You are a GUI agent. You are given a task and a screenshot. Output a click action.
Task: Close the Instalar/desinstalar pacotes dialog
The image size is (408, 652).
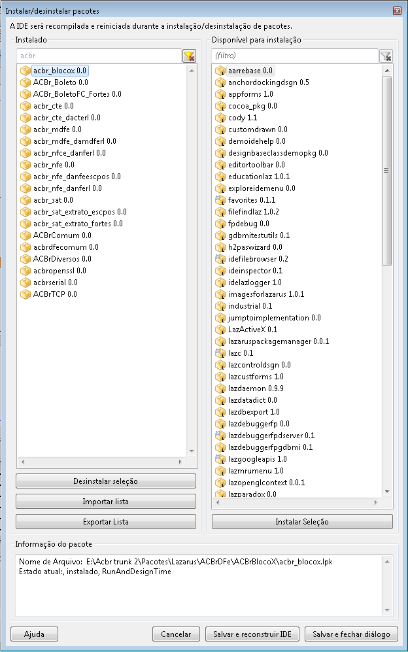click(x=397, y=11)
